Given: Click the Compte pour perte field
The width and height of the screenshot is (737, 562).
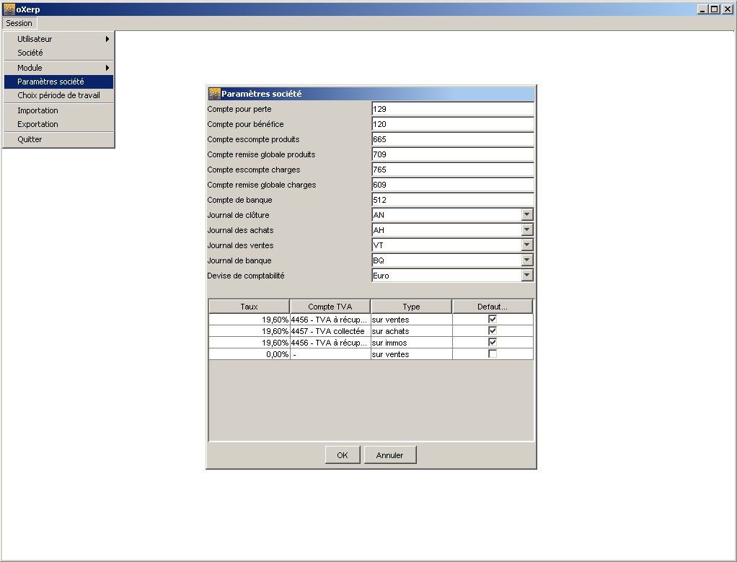Looking at the screenshot, I should click(x=453, y=109).
